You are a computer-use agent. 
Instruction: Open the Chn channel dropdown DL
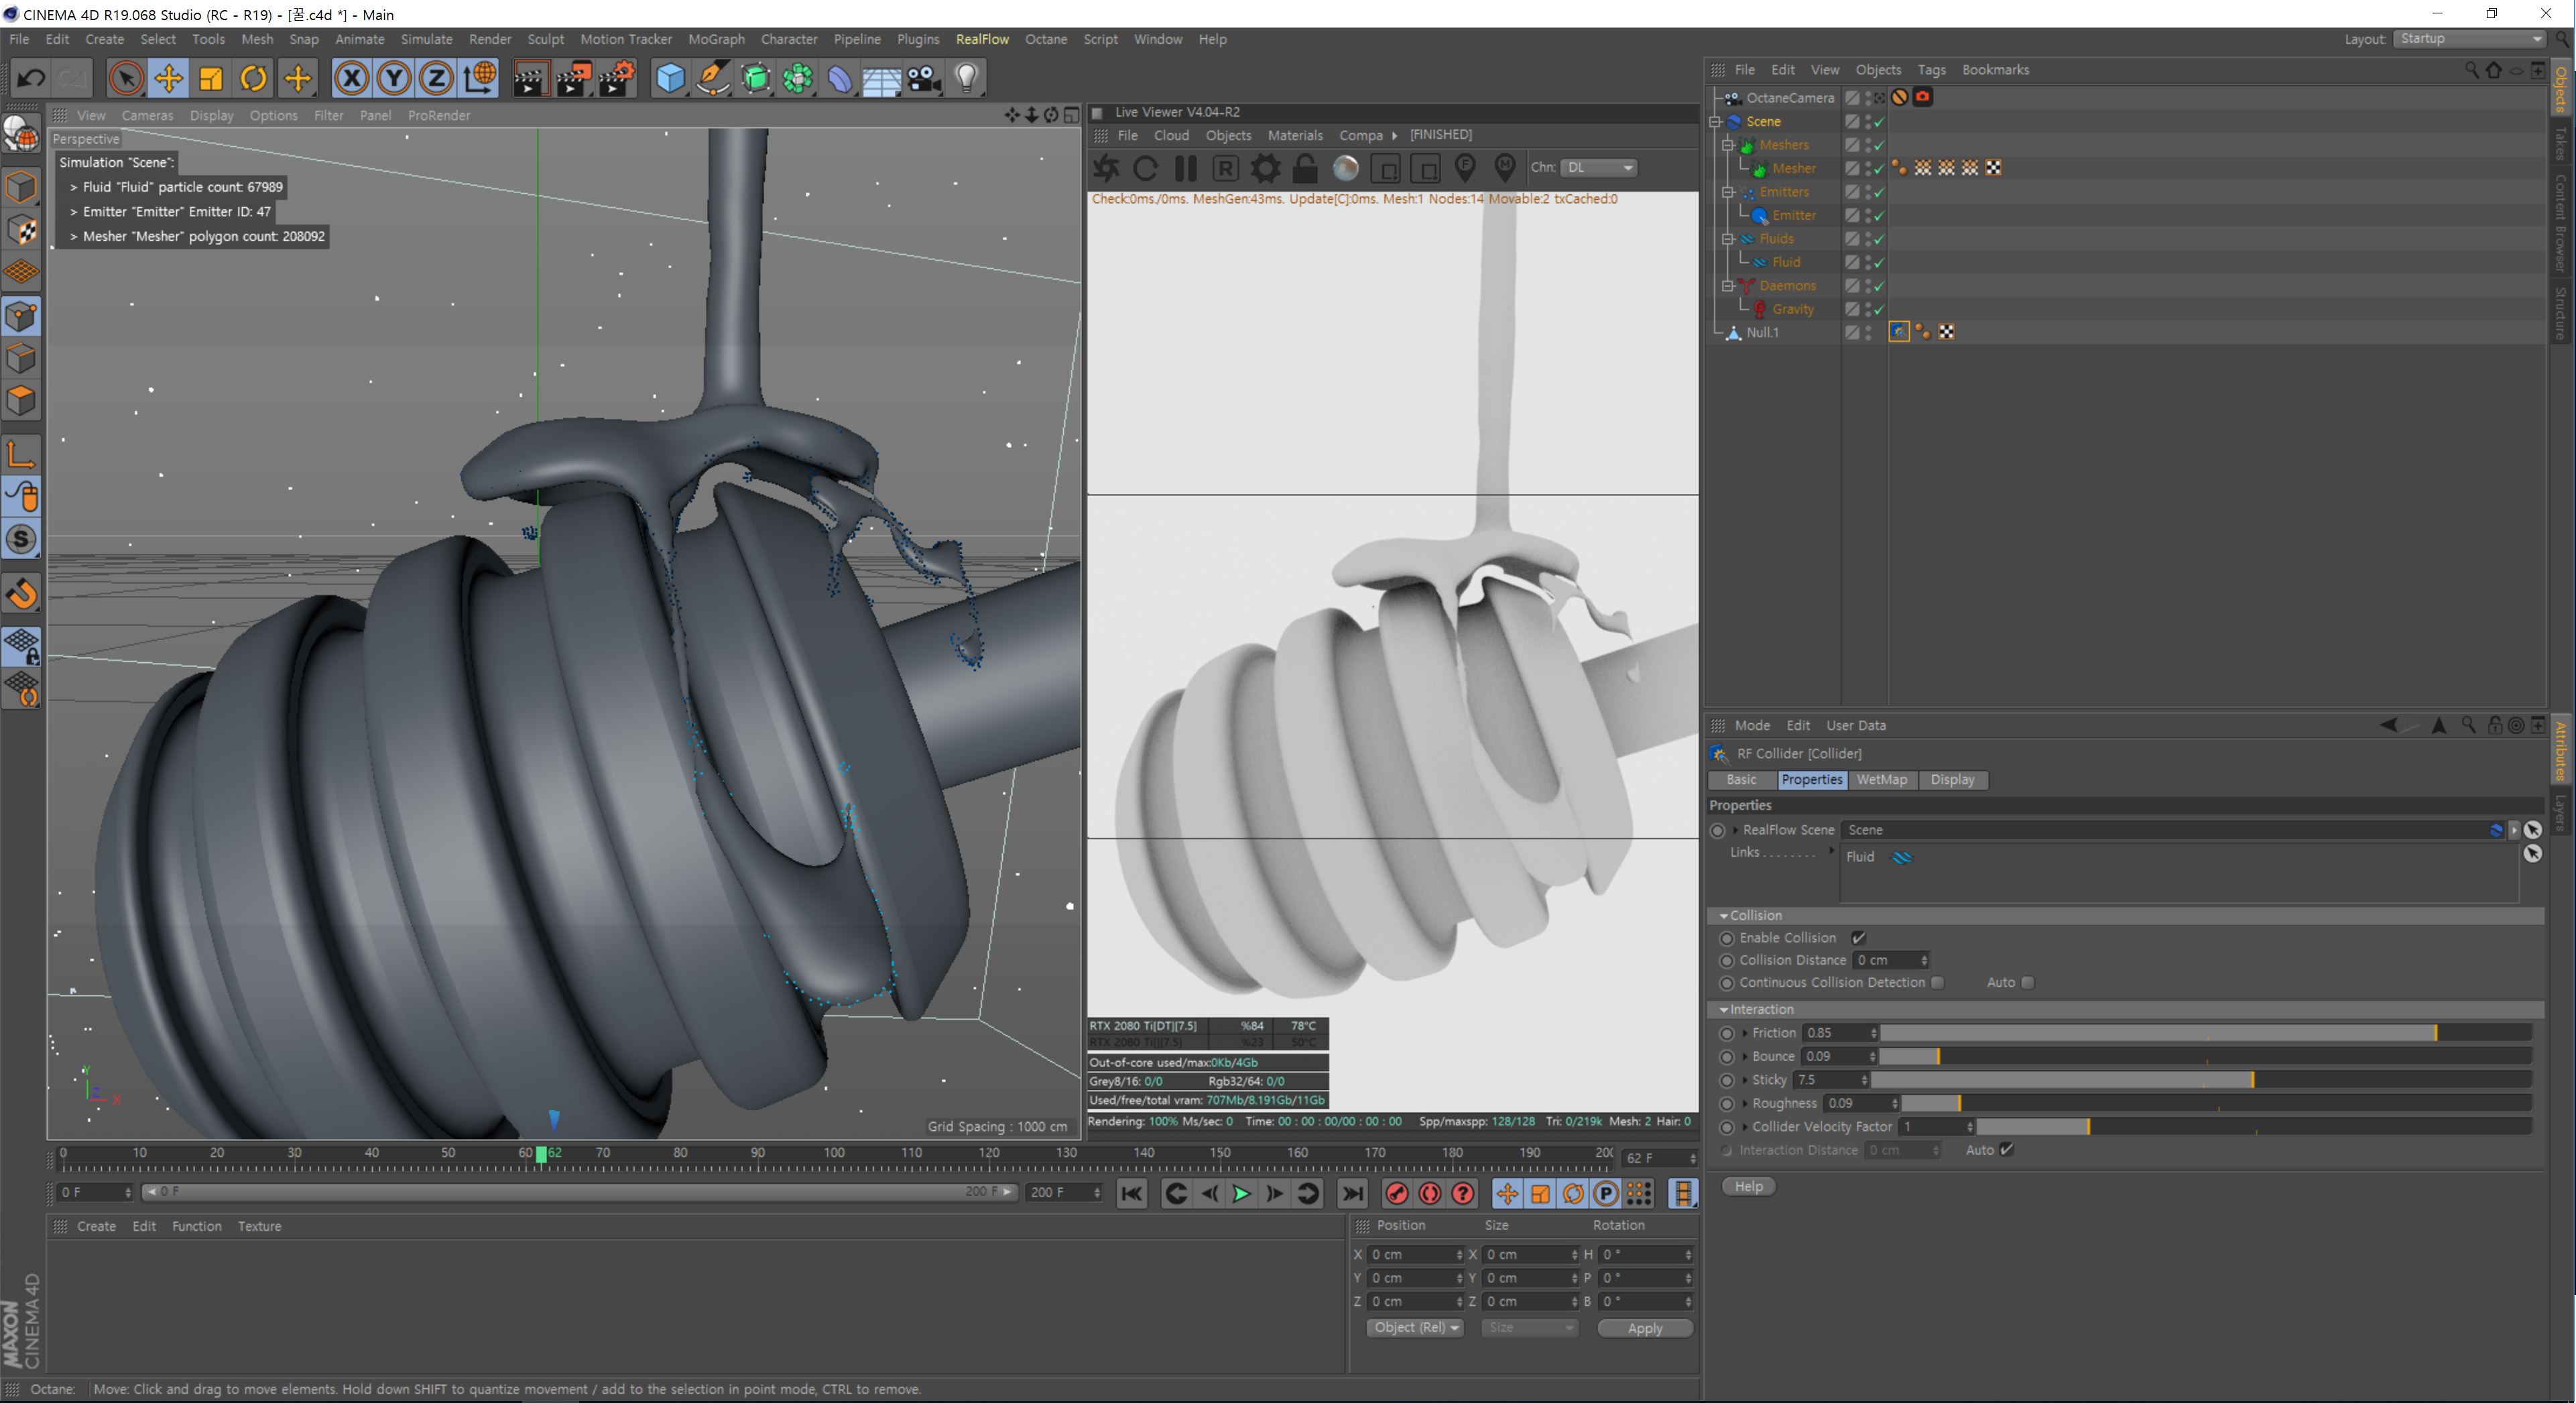click(x=1598, y=167)
